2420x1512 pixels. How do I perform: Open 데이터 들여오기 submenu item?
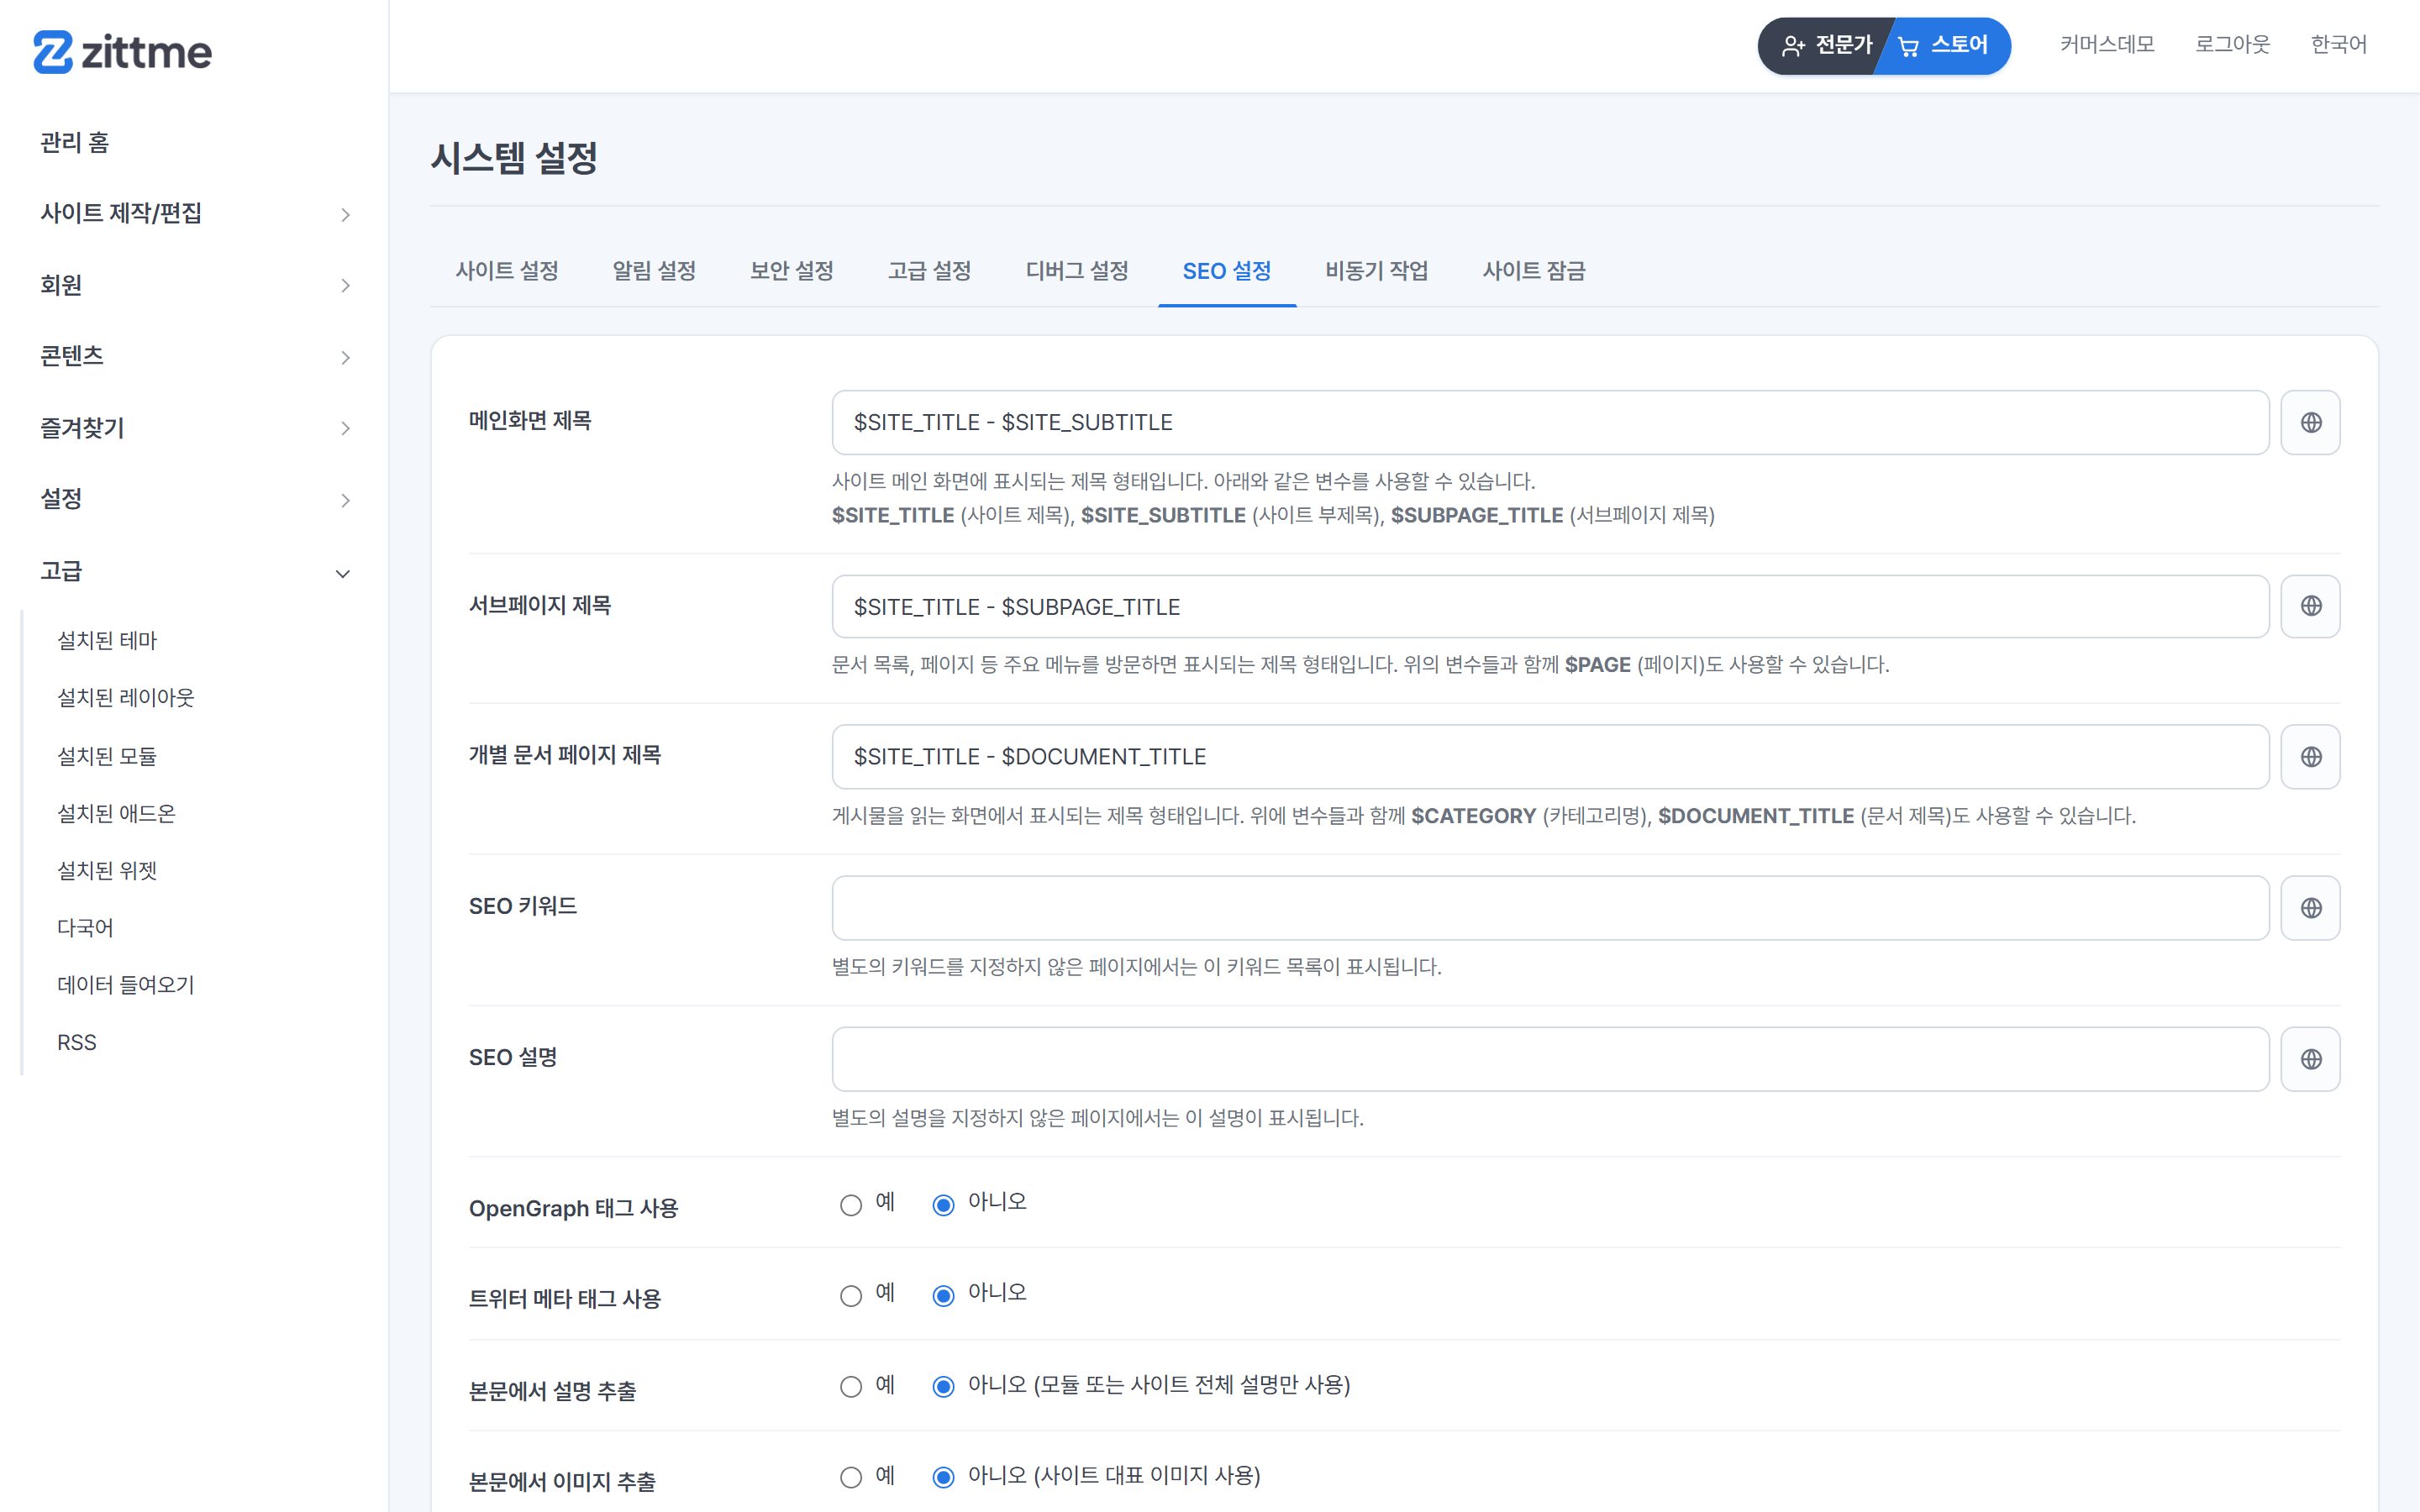click(x=126, y=985)
